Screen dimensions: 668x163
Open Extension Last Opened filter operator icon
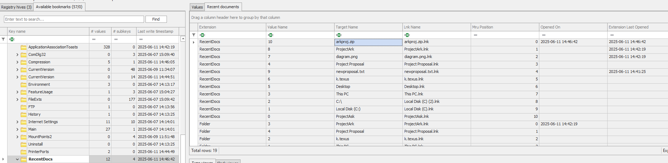pos(612,35)
